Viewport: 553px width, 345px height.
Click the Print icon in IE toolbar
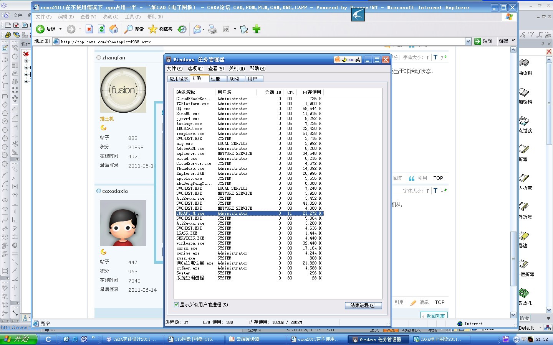pyautogui.click(x=212, y=29)
